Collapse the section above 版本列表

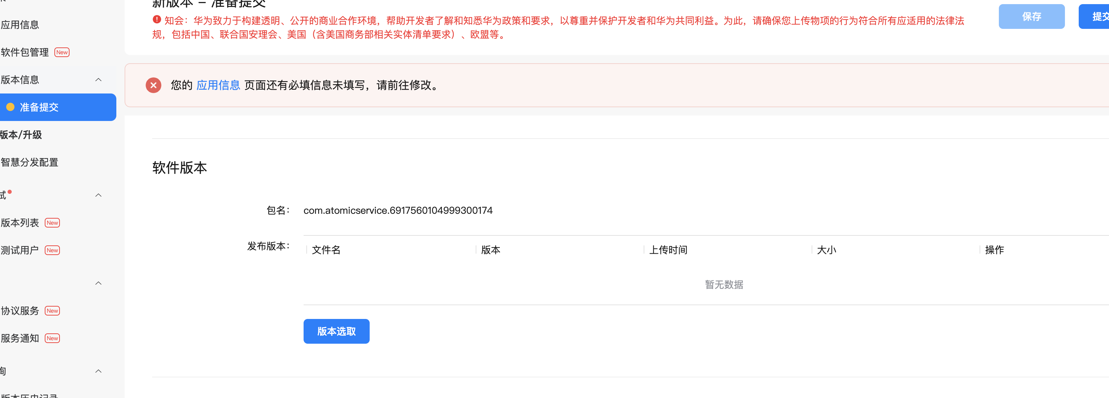click(x=98, y=195)
